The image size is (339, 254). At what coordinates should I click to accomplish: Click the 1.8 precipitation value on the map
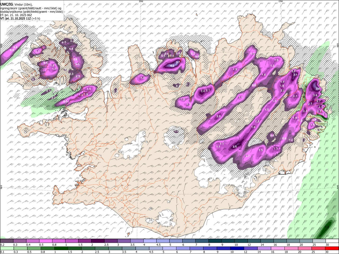click(264, 75)
